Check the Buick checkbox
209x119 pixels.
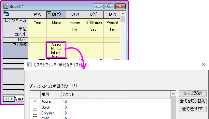(x=35, y=107)
